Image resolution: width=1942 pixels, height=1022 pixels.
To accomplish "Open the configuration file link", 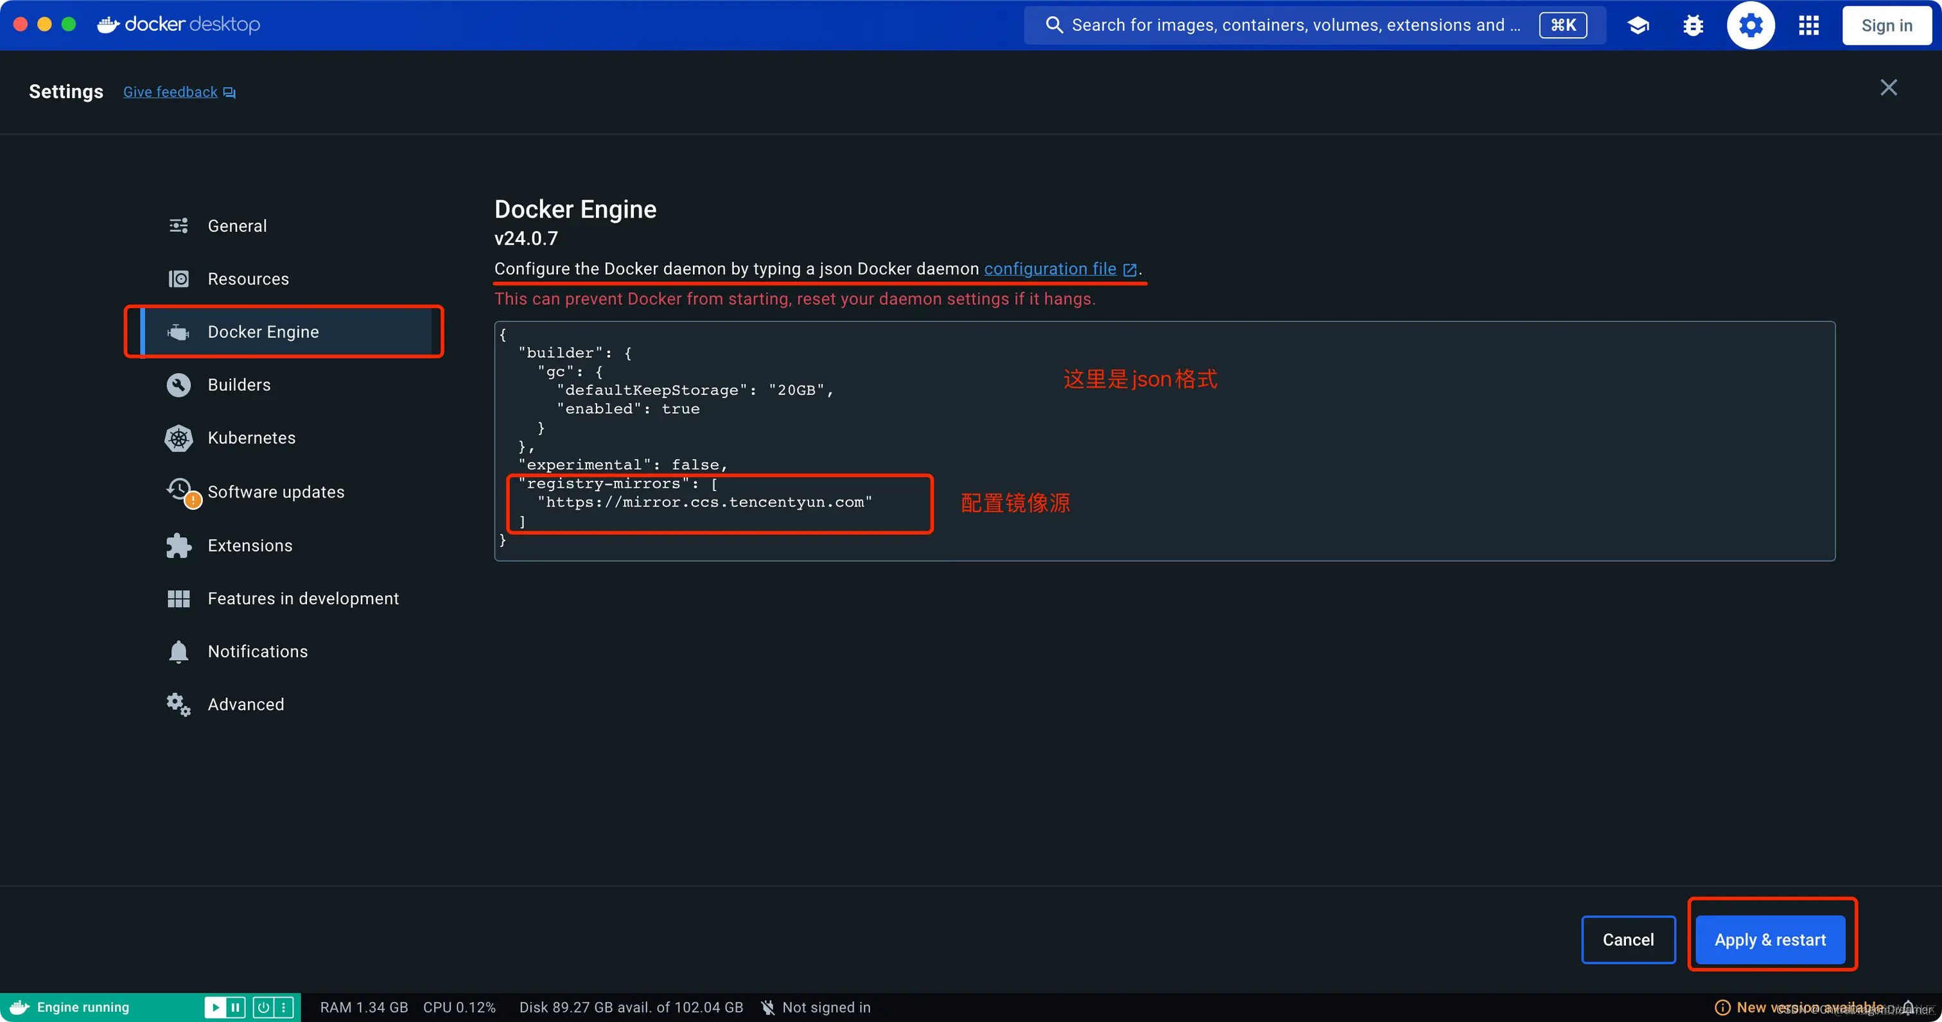I will click(1049, 269).
